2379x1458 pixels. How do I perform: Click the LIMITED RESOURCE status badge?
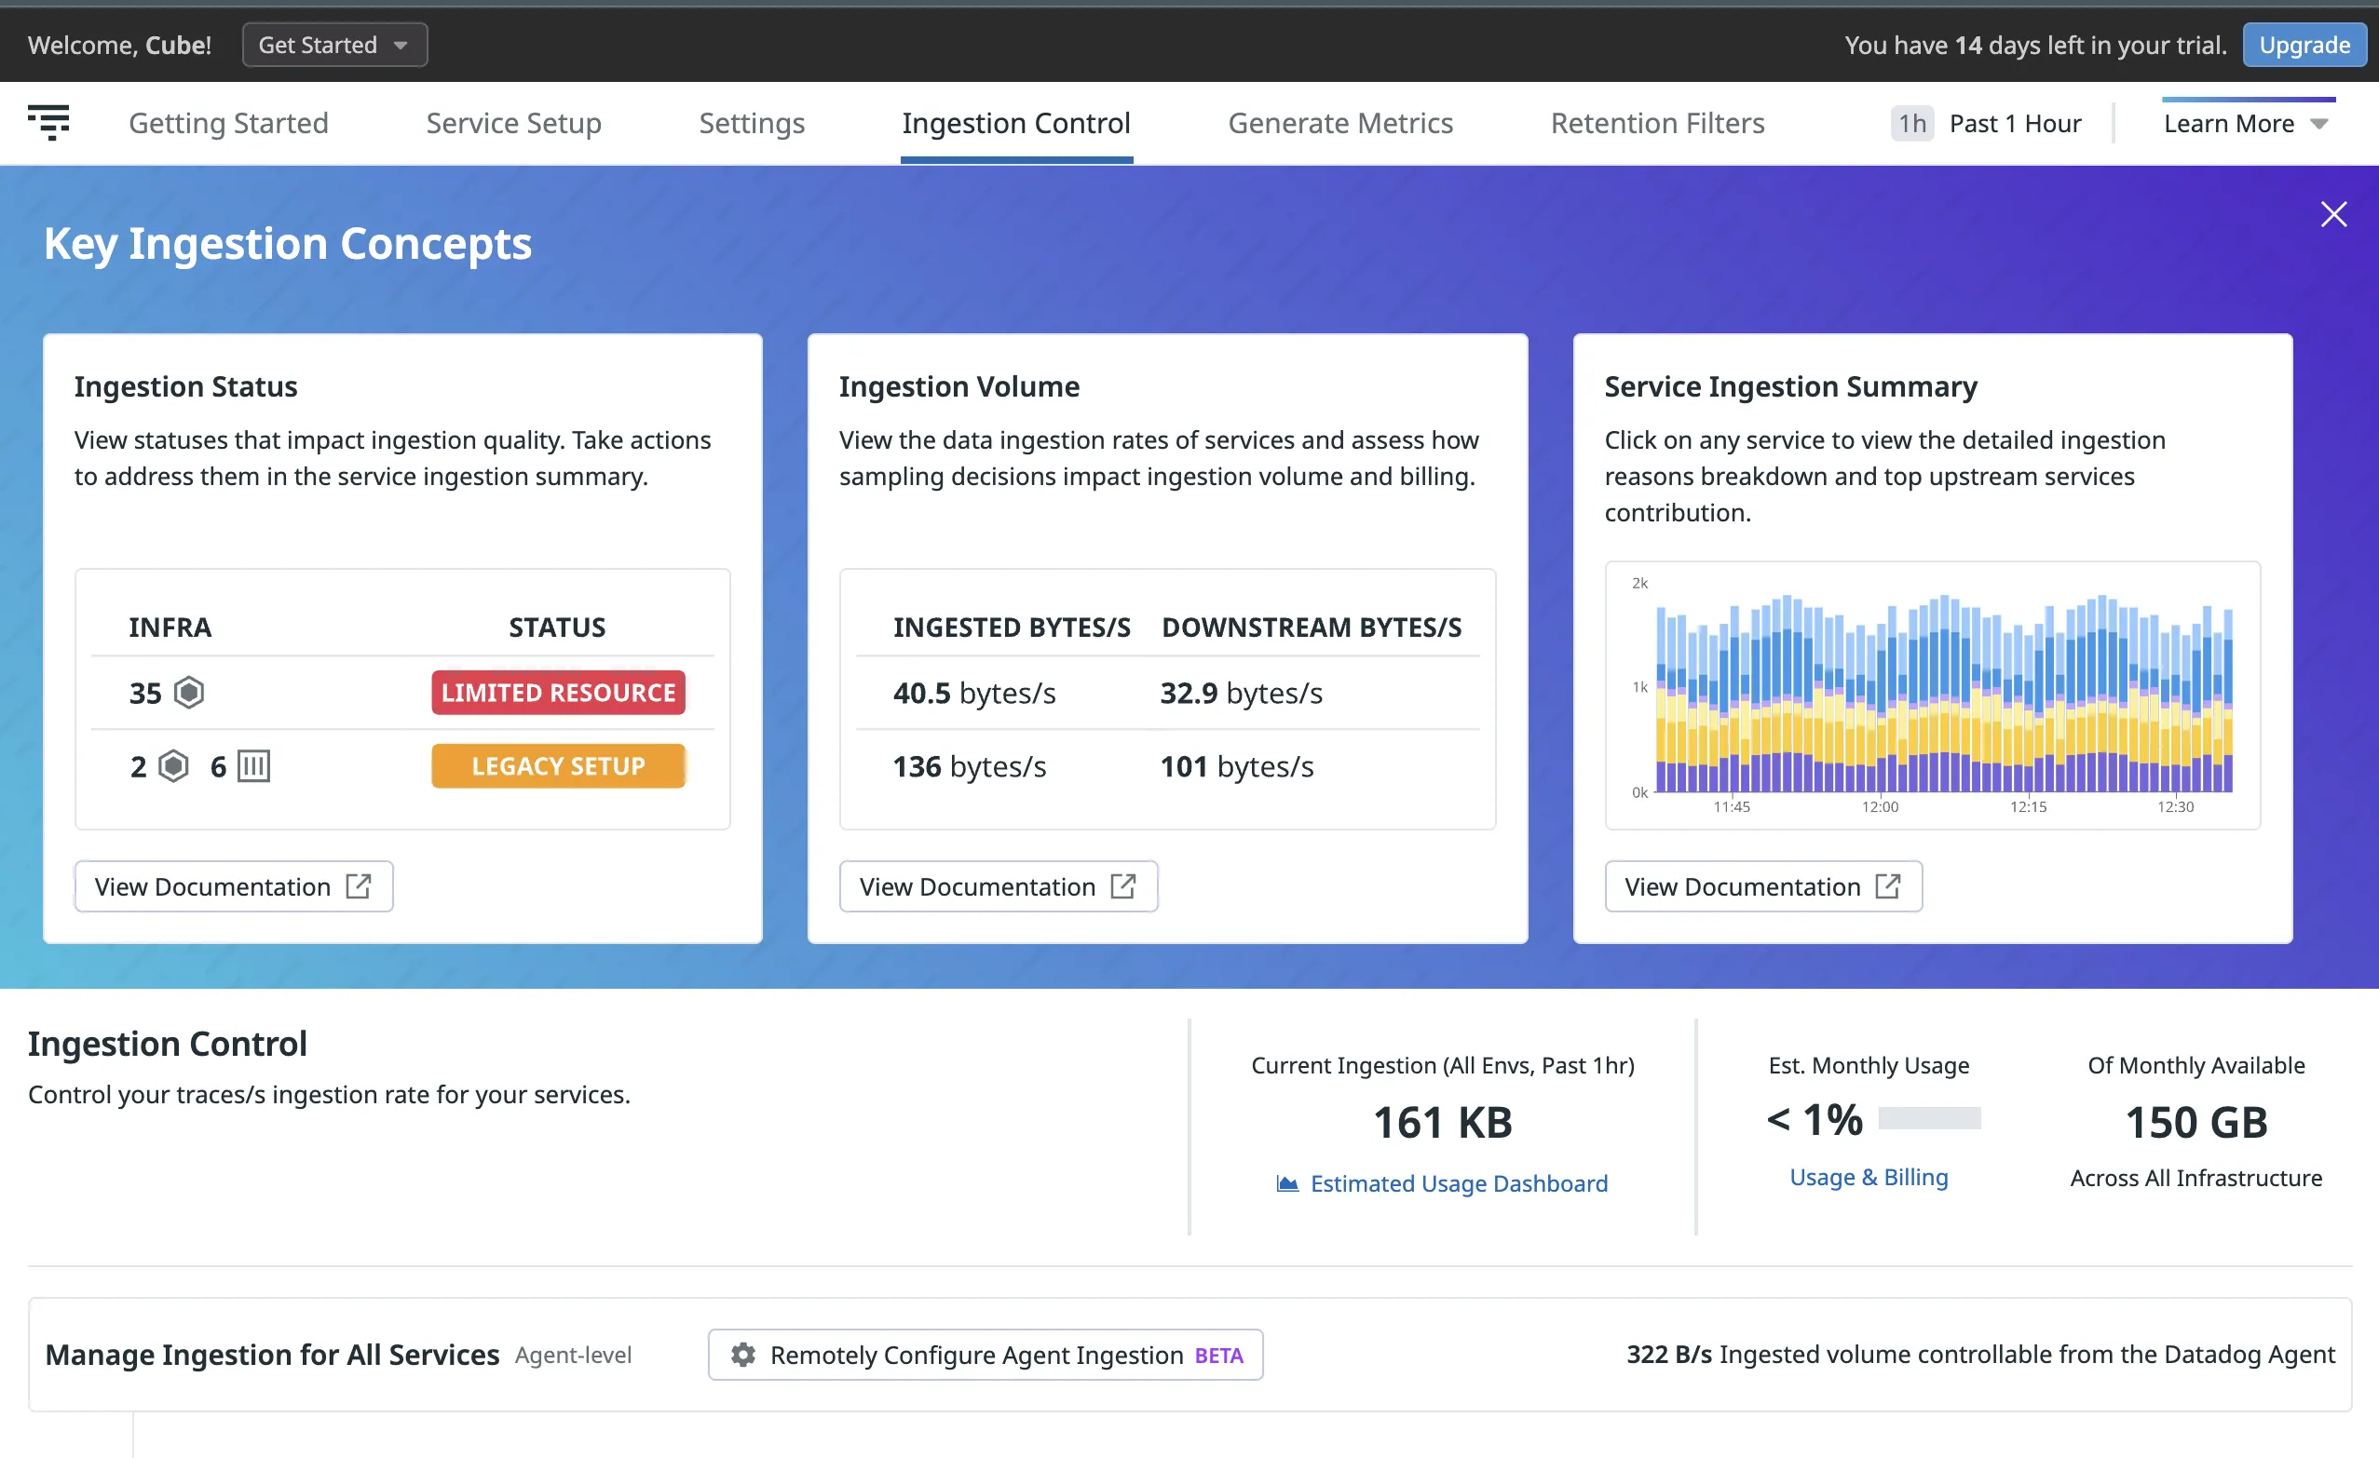558,693
